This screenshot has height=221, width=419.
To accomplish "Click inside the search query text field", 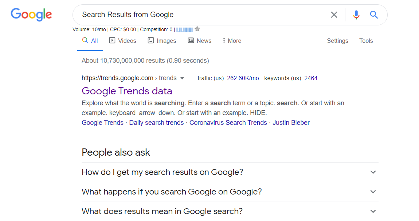I will coord(200,15).
